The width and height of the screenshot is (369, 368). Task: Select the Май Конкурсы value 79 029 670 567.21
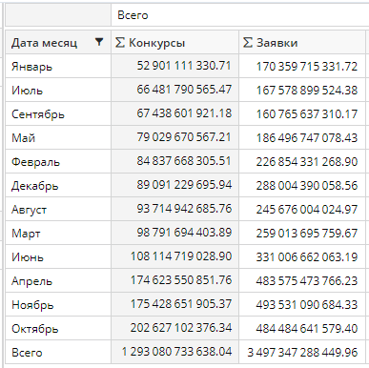click(x=184, y=137)
